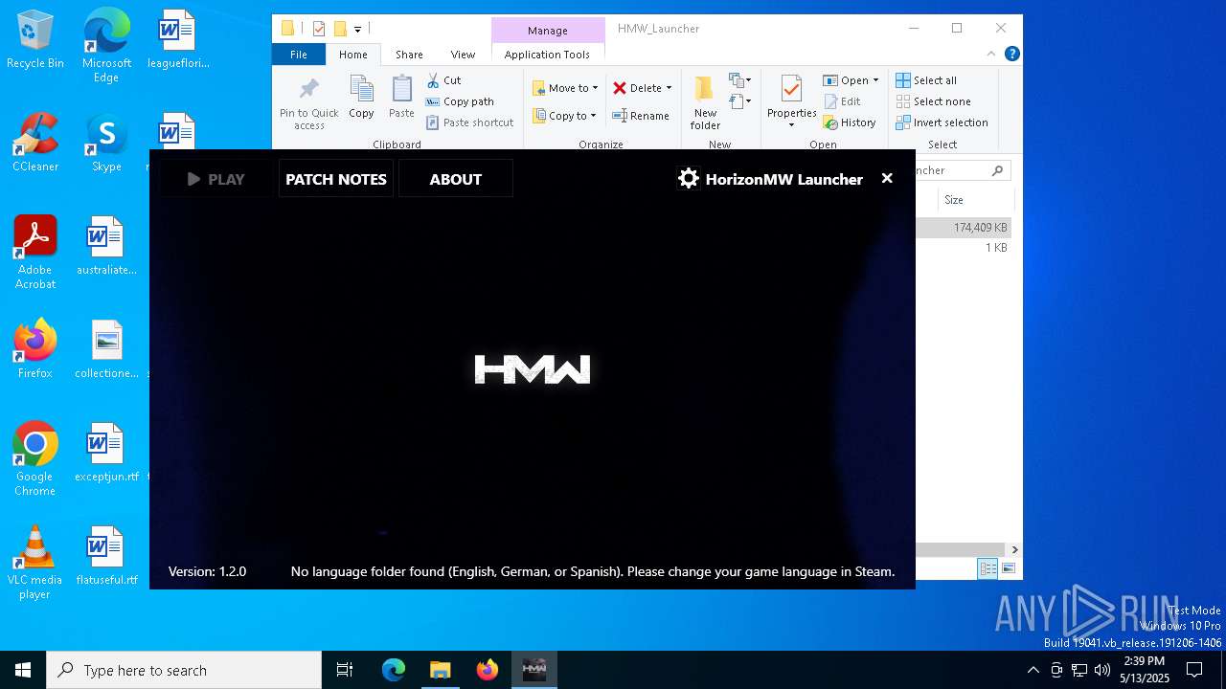The image size is (1226, 689).
Task: Click Select none in ribbon
Action: pyautogui.click(x=933, y=101)
